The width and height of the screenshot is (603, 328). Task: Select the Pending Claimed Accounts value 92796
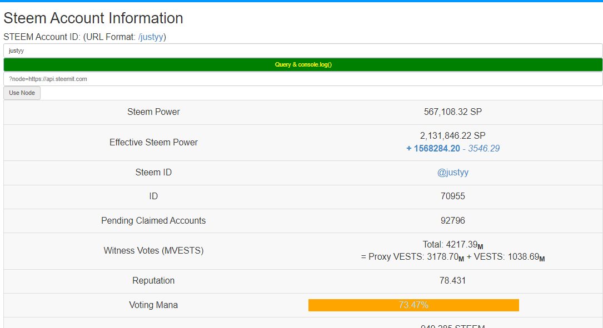click(452, 220)
